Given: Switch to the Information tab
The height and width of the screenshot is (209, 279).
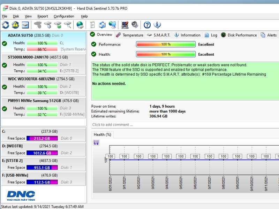Looking at the screenshot, I should point(187,35).
